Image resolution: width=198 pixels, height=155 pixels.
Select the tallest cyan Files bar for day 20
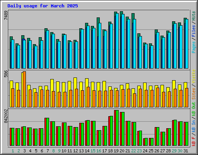123,41
